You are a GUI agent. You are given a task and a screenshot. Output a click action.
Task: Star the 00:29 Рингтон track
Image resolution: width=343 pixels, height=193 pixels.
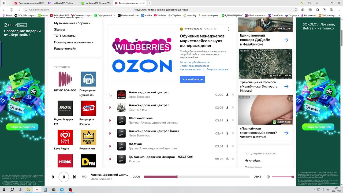[x=233, y=159]
